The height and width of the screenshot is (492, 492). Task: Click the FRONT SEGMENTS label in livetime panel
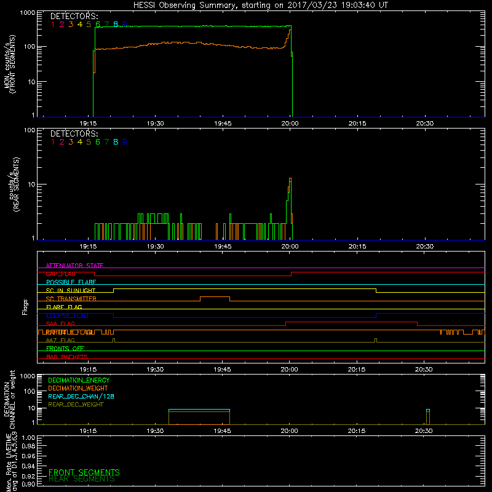coord(84,472)
